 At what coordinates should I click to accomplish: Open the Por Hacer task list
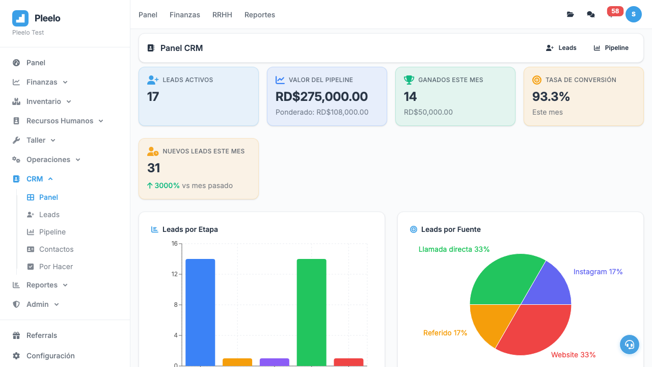coord(56,267)
